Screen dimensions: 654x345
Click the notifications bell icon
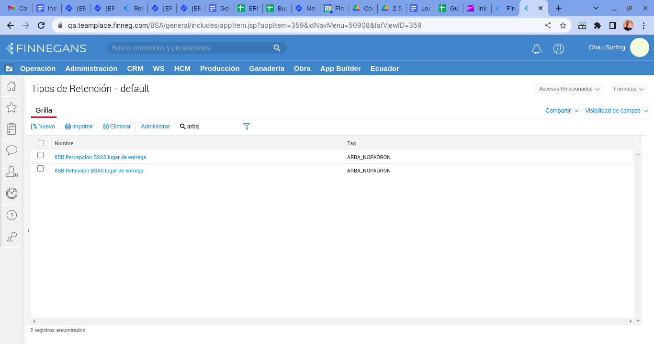click(537, 49)
